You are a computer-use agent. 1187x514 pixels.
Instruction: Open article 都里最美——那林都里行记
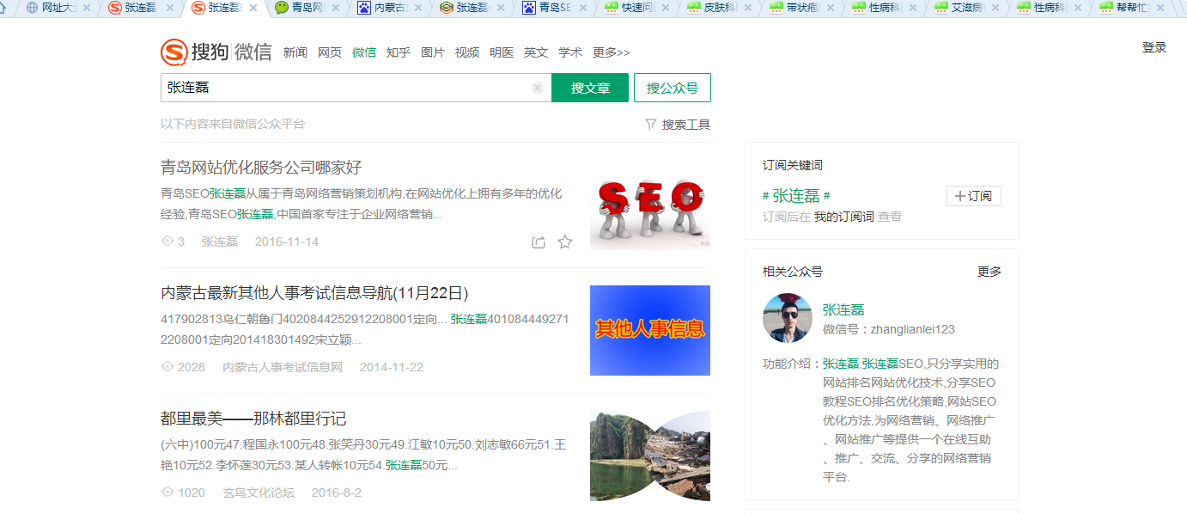[x=253, y=419]
